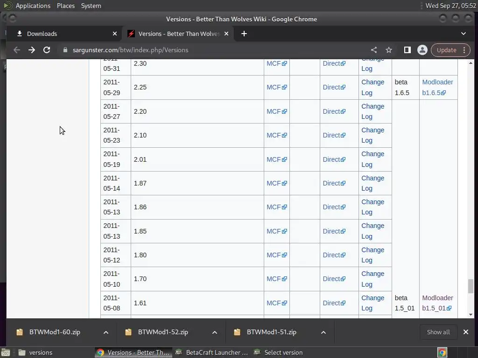Open MCF link for version 1.86
Image resolution: width=478 pixels, height=358 pixels.
point(276,207)
